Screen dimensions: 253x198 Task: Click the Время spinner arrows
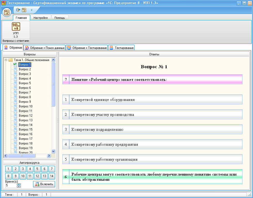tap(19, 185)
